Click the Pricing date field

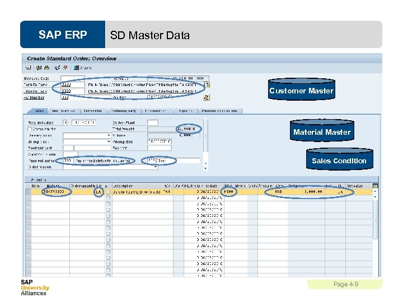pyautogui.click(x=160, y=141)
